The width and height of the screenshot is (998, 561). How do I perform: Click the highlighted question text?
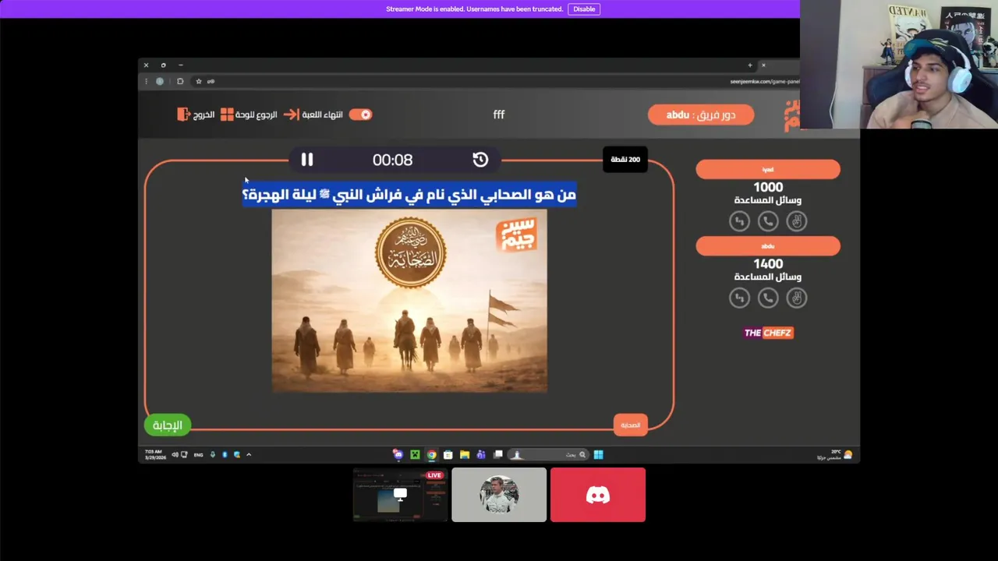(409, 195)
